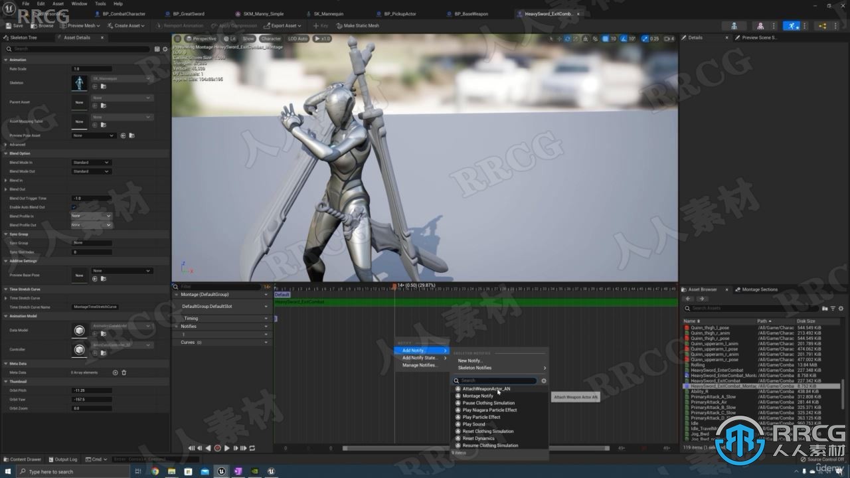This screenshot has width=850, height=478.
Task: Open Blend Mode Out dropdown
Action: coord(91,171)
